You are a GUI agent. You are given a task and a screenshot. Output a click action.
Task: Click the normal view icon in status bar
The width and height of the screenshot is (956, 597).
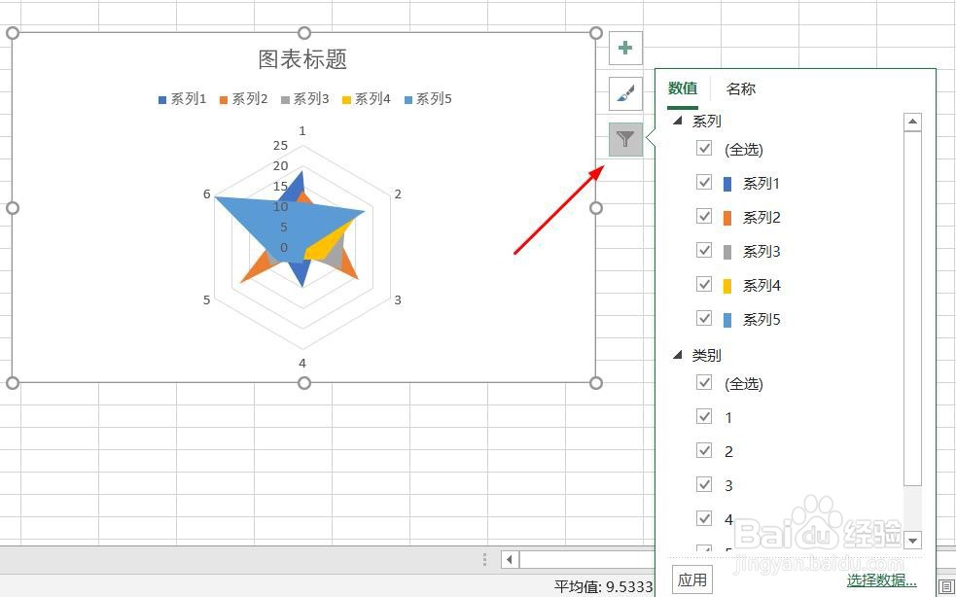(948, 586)
